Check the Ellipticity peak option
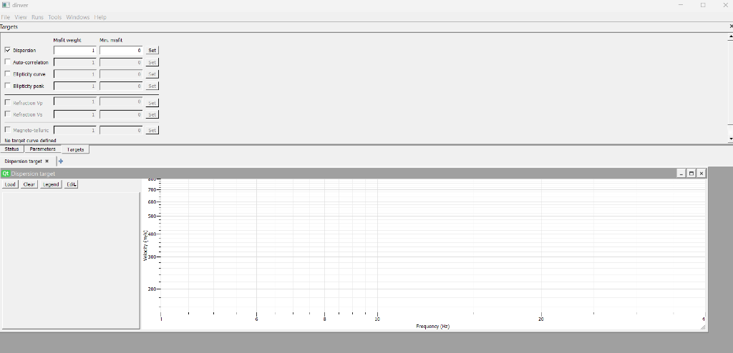 [8, 86]
